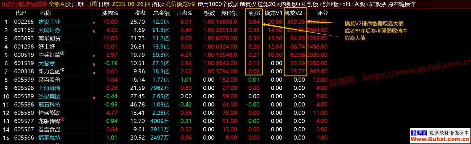Select stock name 上海港湾
The image size is (471, 144).
[x=49, y=88]
